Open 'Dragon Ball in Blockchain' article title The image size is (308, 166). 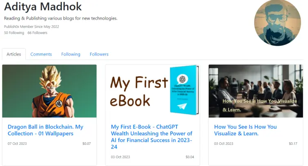45,130
